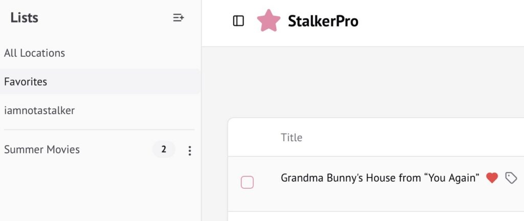This screenshot has height=221, width=524.
Task: Click the empty header cell above the row checkbox
Action: pyautogui.click(x=247, y=138)
